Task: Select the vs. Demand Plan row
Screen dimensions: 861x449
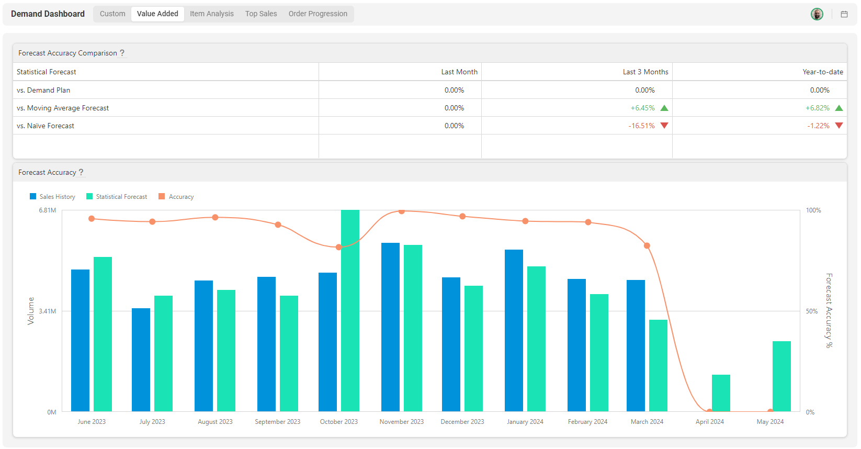Action: pos(430,90)
